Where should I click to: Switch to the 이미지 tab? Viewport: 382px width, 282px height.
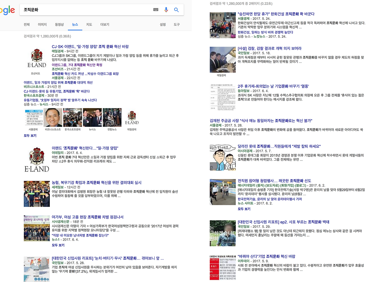tap(42, 24)
